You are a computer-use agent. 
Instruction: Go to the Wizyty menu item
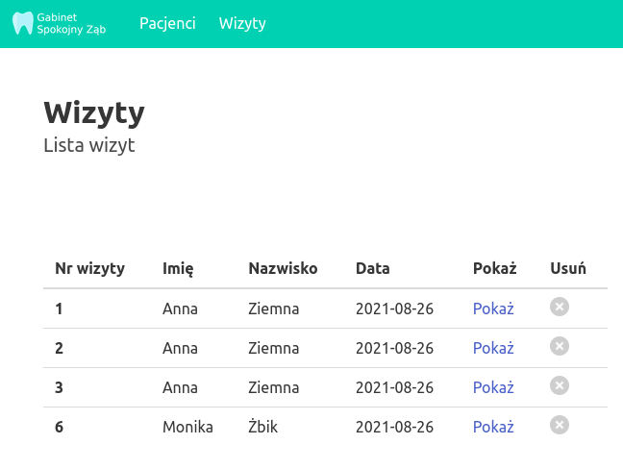pyautogui.click(x=242, y=23)
